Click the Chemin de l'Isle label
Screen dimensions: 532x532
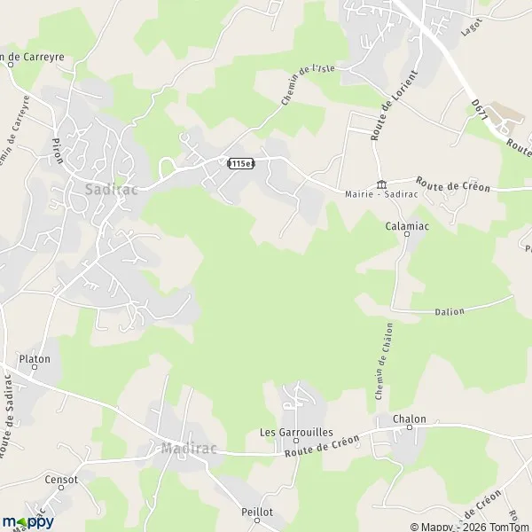(308, 84)
